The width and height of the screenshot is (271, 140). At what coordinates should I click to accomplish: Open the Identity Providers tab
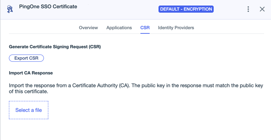[x=176, y=28]
